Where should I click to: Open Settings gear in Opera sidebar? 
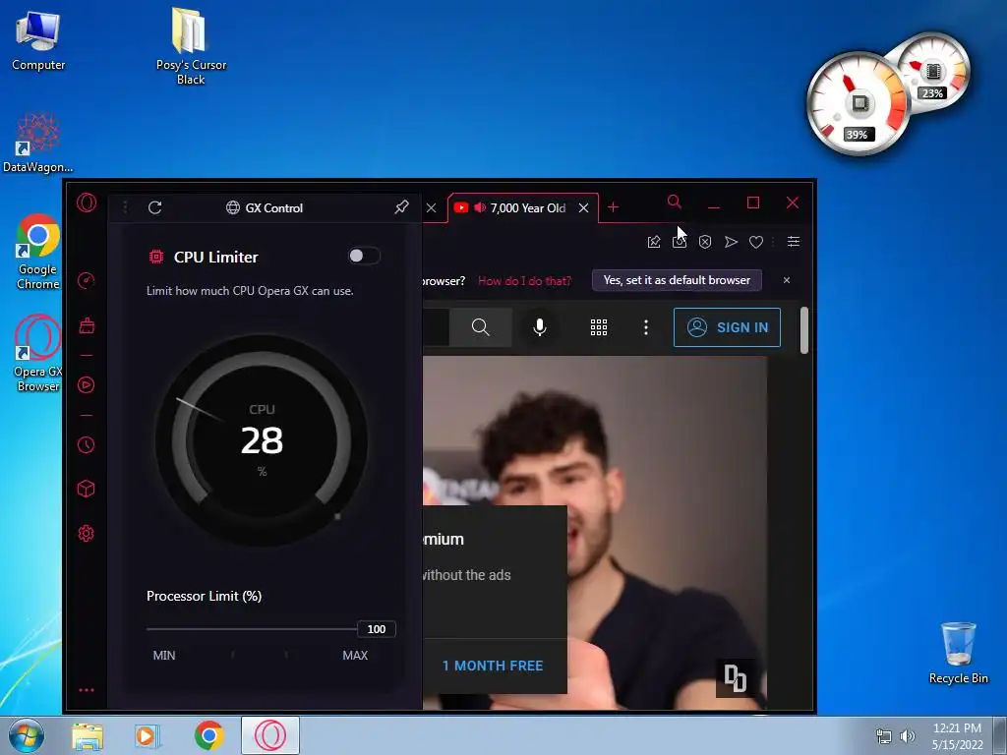point(87,534)
